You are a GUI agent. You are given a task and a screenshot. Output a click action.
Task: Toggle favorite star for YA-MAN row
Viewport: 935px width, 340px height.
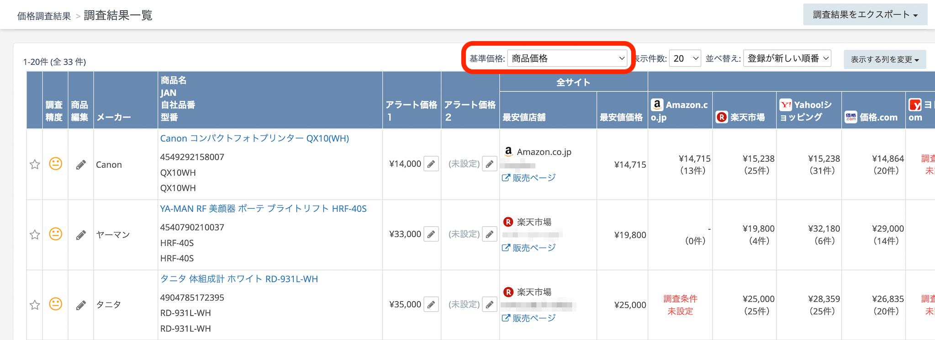(35, 235)
